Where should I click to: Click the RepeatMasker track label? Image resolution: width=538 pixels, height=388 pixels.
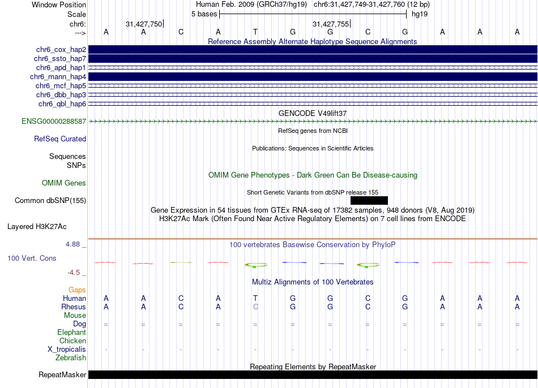[x=62, y=375]
